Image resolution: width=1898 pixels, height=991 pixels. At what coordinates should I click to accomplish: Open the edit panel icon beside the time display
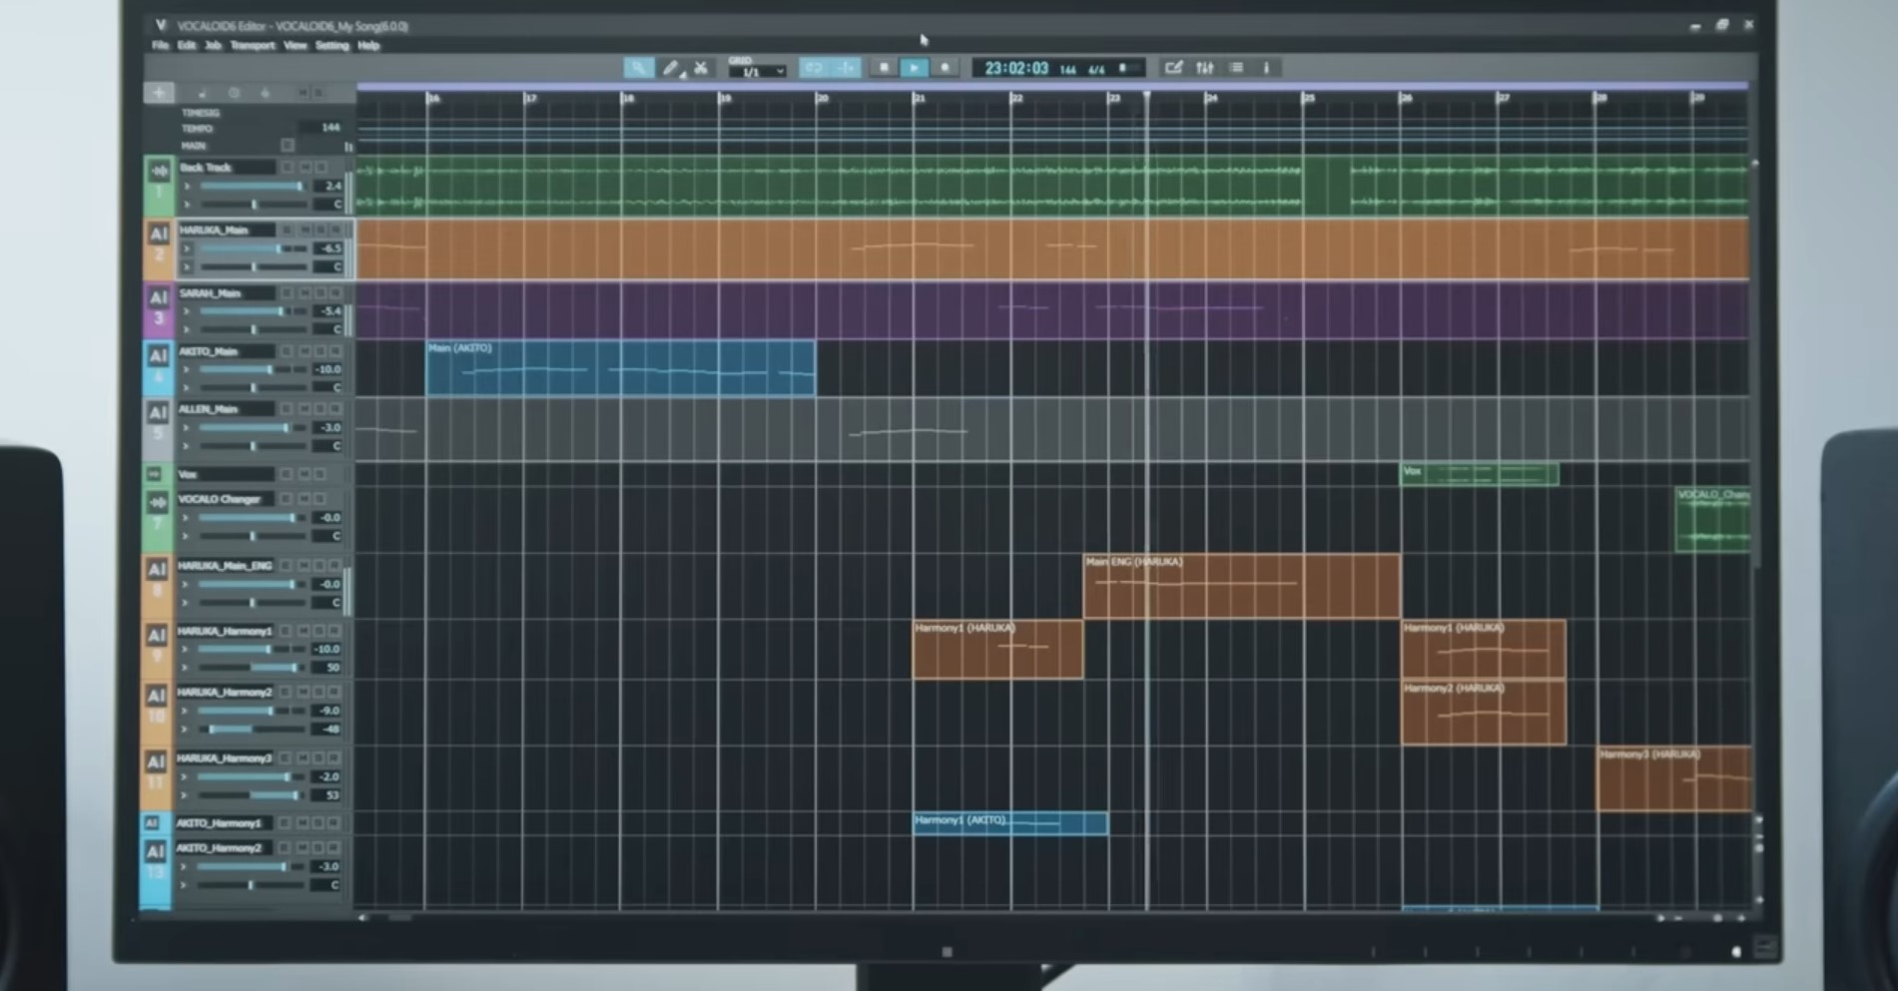coord(1173,68)
